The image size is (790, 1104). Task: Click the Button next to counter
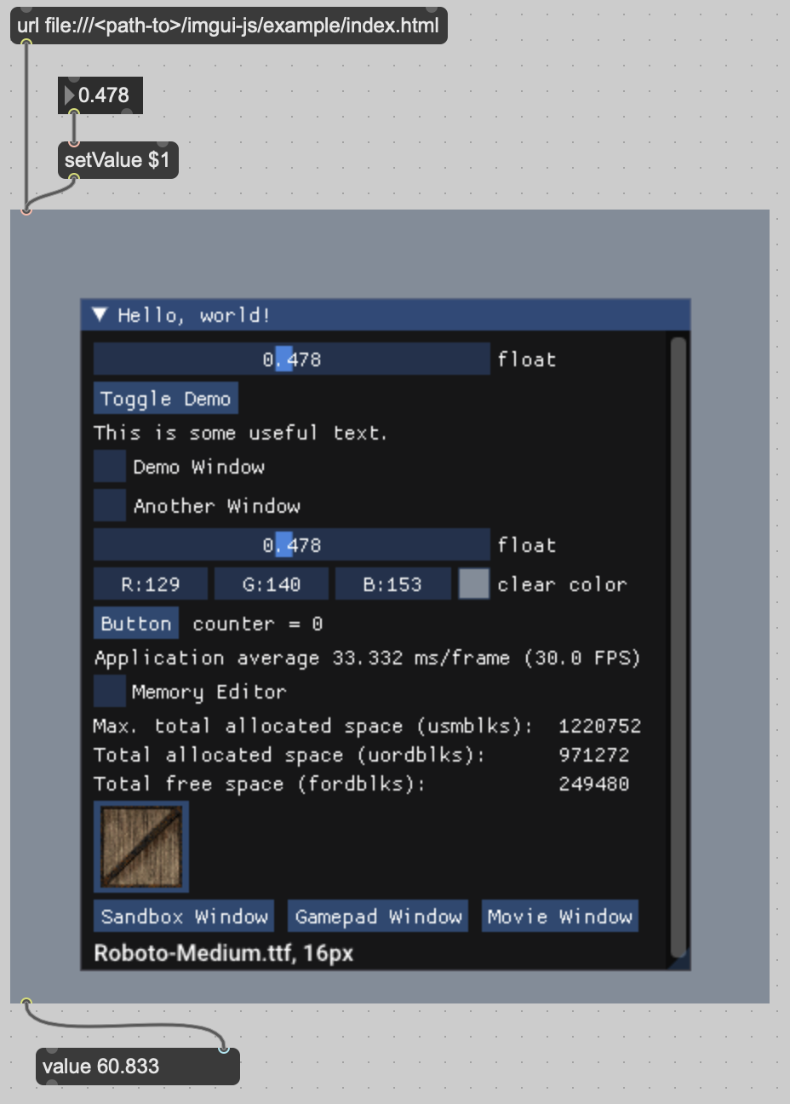[136, 624]
